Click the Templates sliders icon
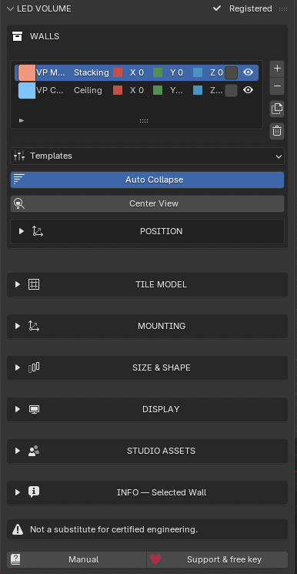297x574 pixels. (19, 156)
